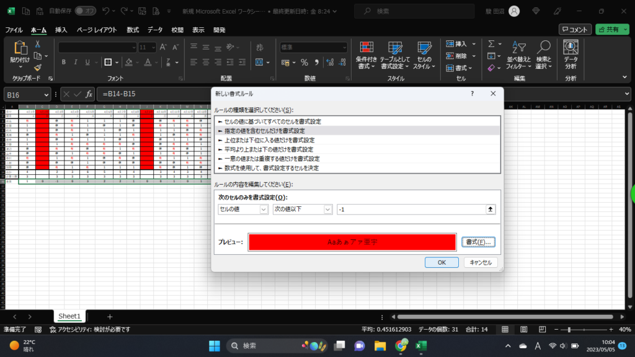
Task: Click Cancel (キャンセル) in dialog
Action: pyautogui.click(x=481, y=262)
